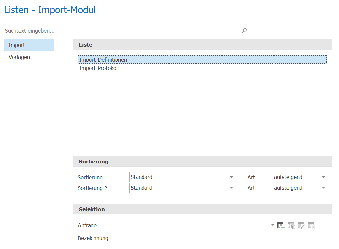The width and height of the screenshot is (339, 249).
Task: Expand Art dropdown for Sortierung 2
Action: tap(323, 188)
